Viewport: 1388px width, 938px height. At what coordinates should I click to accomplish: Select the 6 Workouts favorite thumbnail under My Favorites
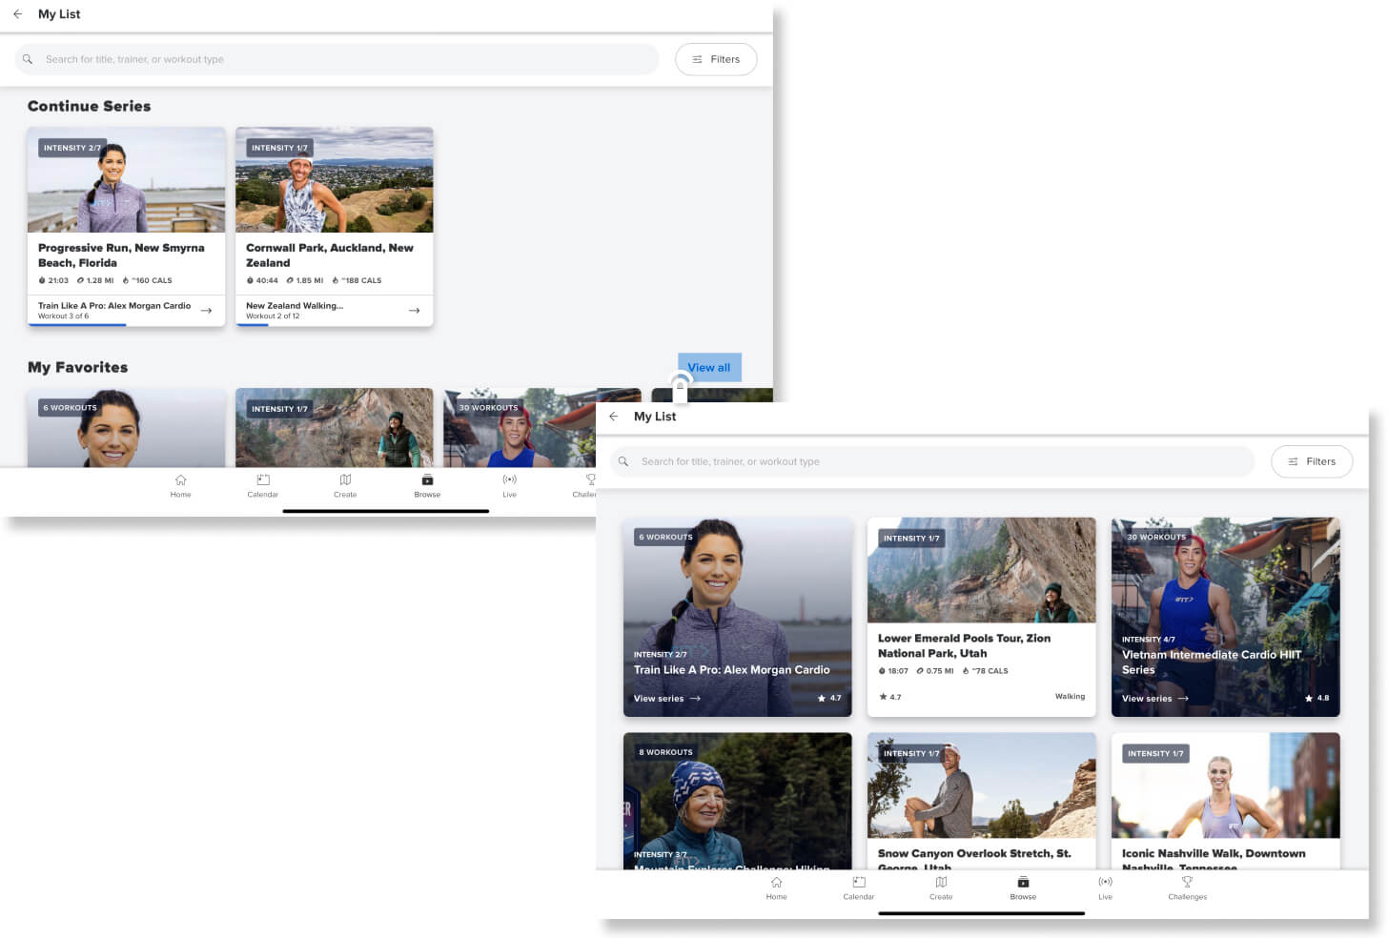(126, 428)
